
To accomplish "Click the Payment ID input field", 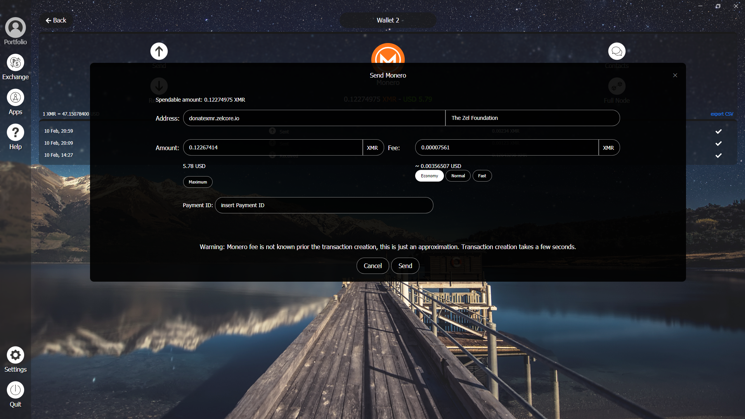I will pos(324,205).
